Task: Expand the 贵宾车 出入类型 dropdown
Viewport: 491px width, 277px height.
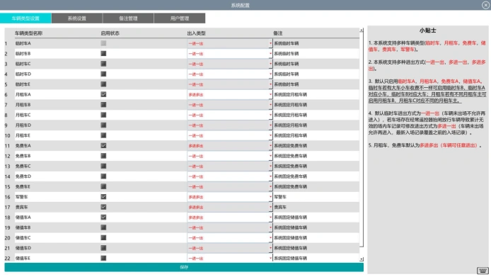Action: coord(270,207)
